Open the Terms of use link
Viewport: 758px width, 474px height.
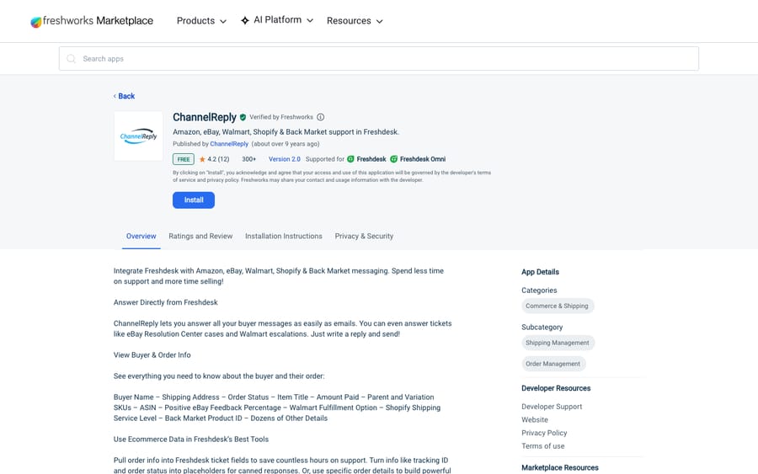point(543,446)
